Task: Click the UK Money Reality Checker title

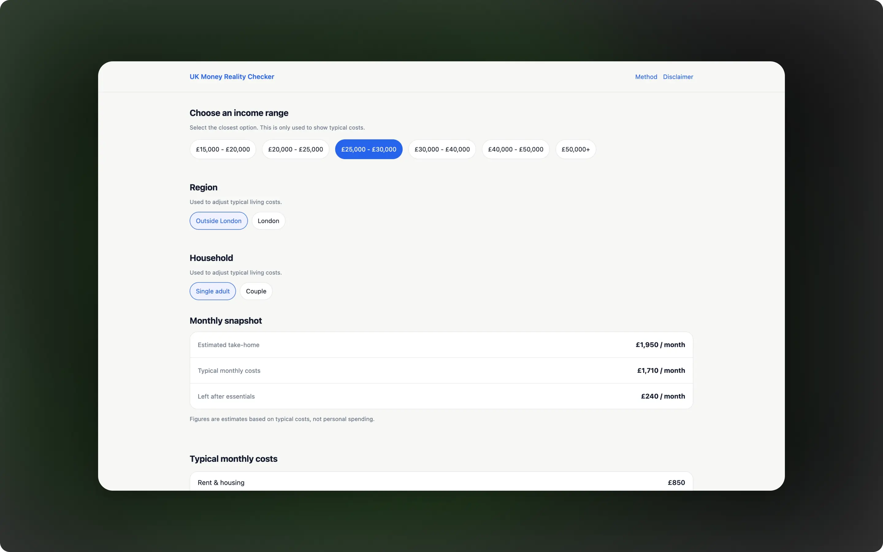Action: click(x=232, y=76)
